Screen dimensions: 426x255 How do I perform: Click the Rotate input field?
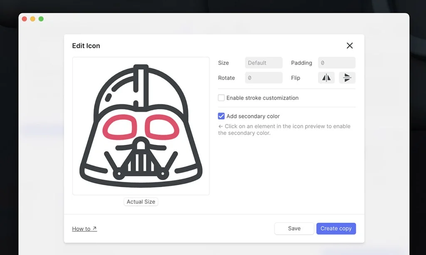[x=263, y=78]
